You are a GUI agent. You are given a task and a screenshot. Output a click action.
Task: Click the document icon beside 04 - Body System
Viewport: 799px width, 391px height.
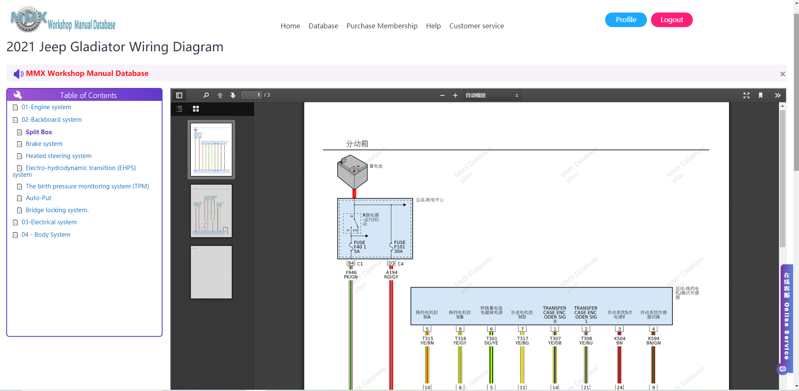15,235
